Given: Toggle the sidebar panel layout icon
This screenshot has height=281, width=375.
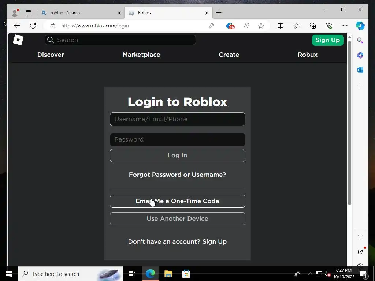Looking at the screenshot, I should coord(360,237).
